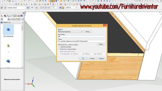Viewport: 162px width, 91px height.
Task: Select 'Сместить от центра сборки' radio option
Action: coord(59,49)
